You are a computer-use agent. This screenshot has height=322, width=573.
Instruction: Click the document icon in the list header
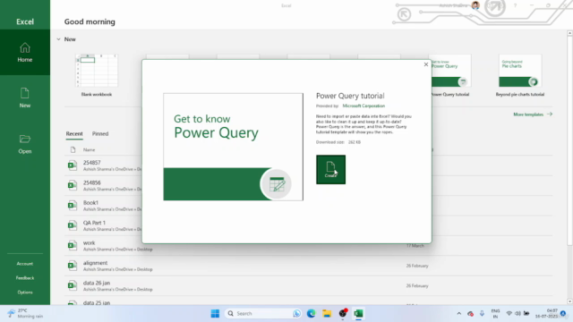click(73, 149)
